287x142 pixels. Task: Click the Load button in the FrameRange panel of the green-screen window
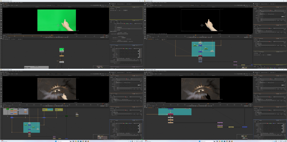(125, 10)
